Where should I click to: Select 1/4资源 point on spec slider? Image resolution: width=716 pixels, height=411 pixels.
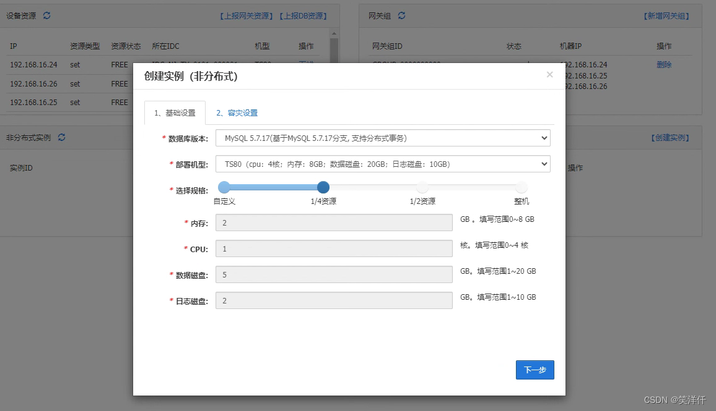click(x=323, y=187)
